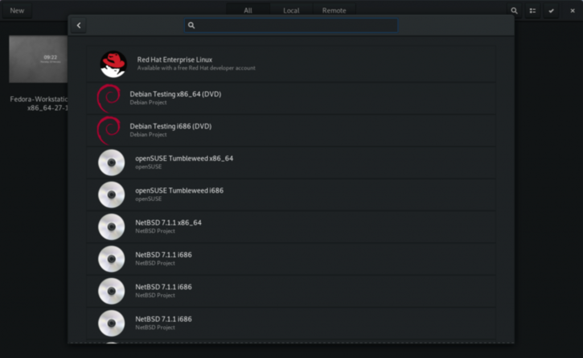583x358 pixels.
Task: Click the search field in the download dialog
Action: 291,25
